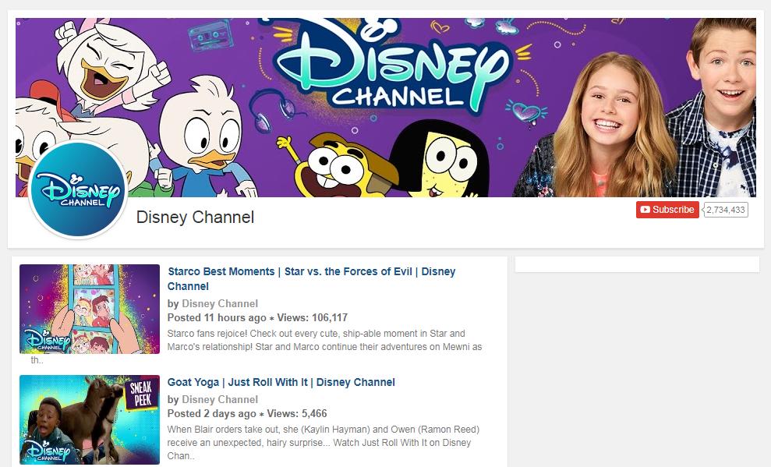This screenshot has width=771, height=467.
Task: Open the Goat Yoga video thumbnail
Action: click(x=90, y=419)
